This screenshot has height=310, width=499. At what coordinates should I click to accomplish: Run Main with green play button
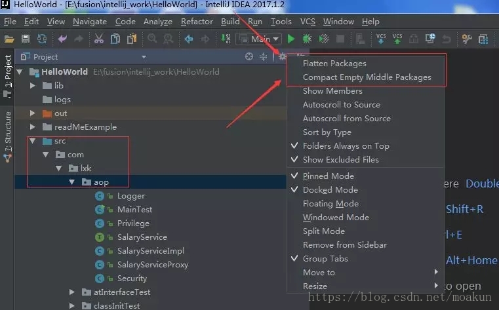click(291, 39)
